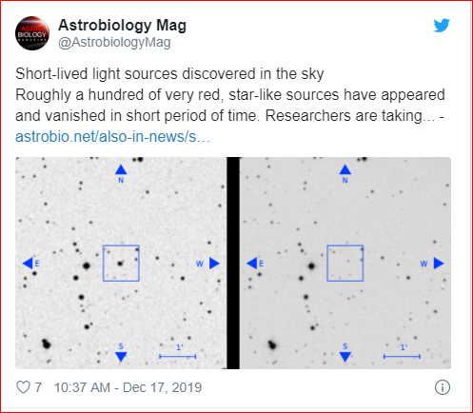Click the East arrow on left sky image
This screenshot has height=413, width=473.
28,264
